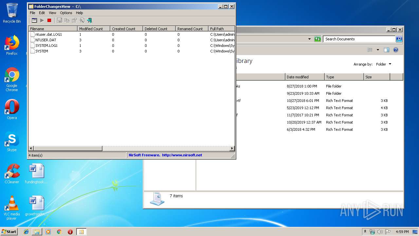Stop monitoring with the red square
419x236 pixels.
(49, 20)
